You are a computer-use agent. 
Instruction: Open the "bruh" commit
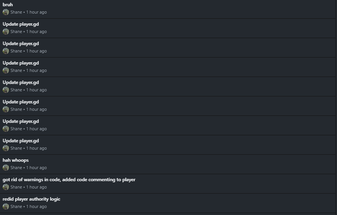tap(8, 5)
